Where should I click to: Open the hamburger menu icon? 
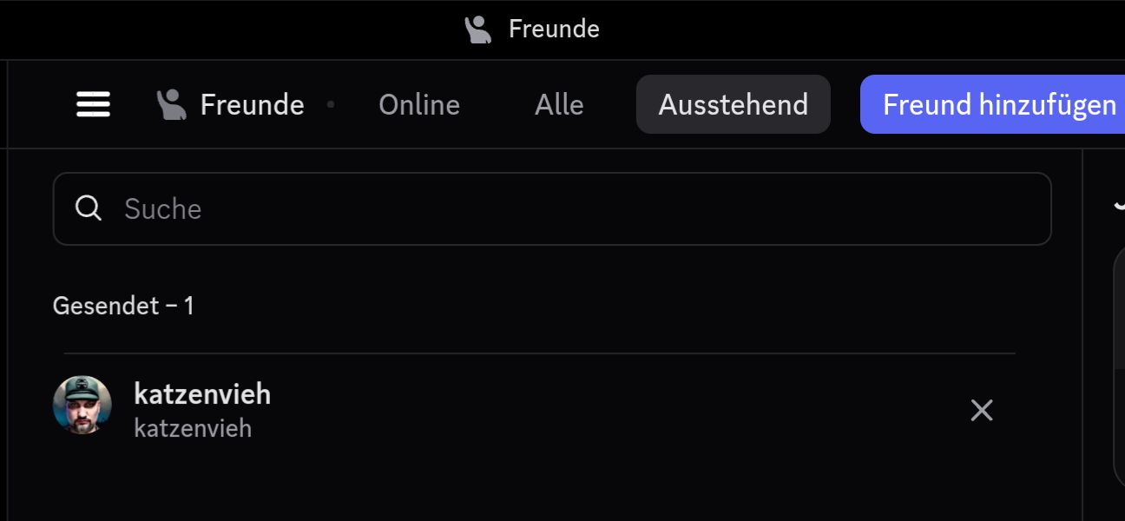click(93, 105)
